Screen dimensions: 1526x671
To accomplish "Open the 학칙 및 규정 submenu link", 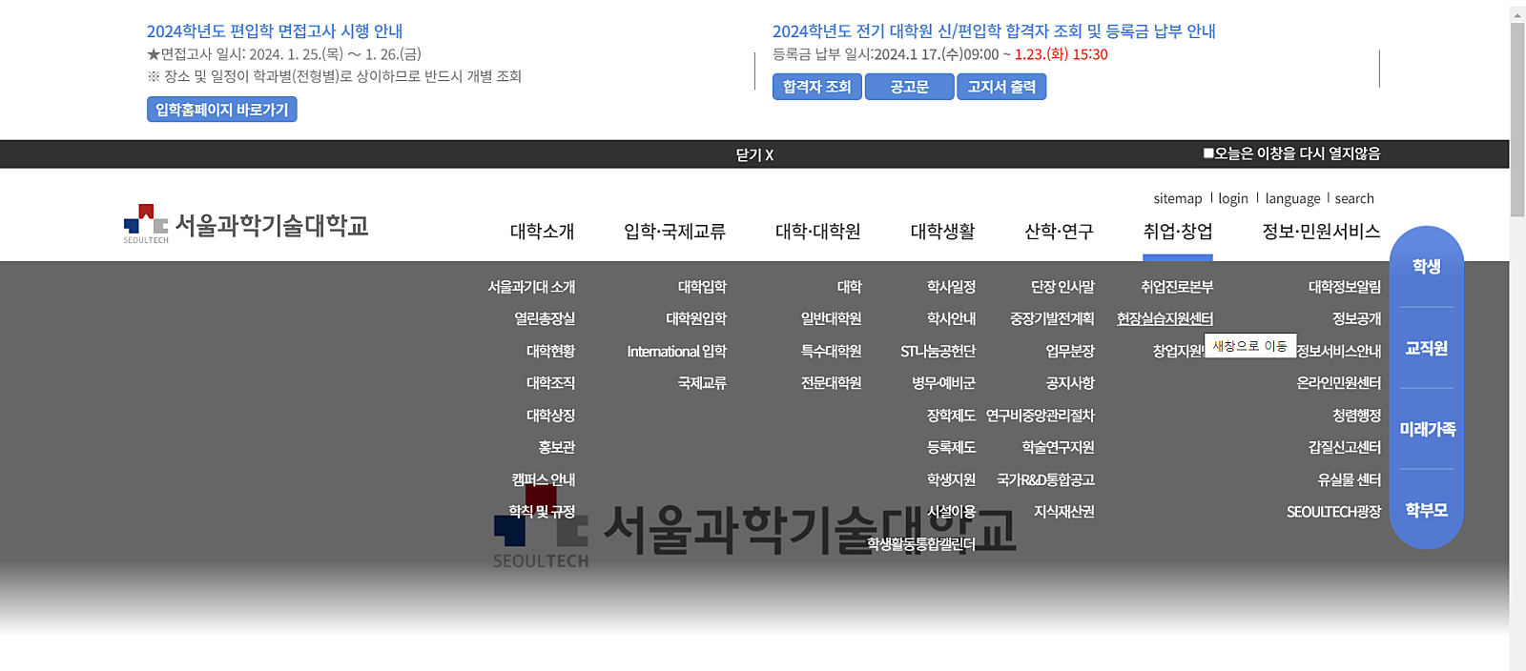I will click(x=542, y=511).
